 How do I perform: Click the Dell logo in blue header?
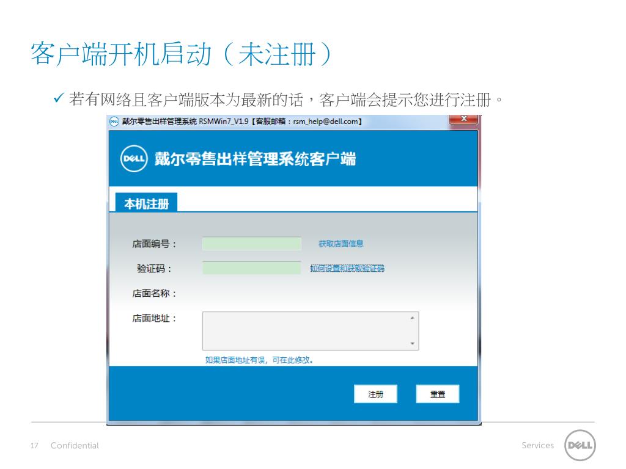(134, 159)
